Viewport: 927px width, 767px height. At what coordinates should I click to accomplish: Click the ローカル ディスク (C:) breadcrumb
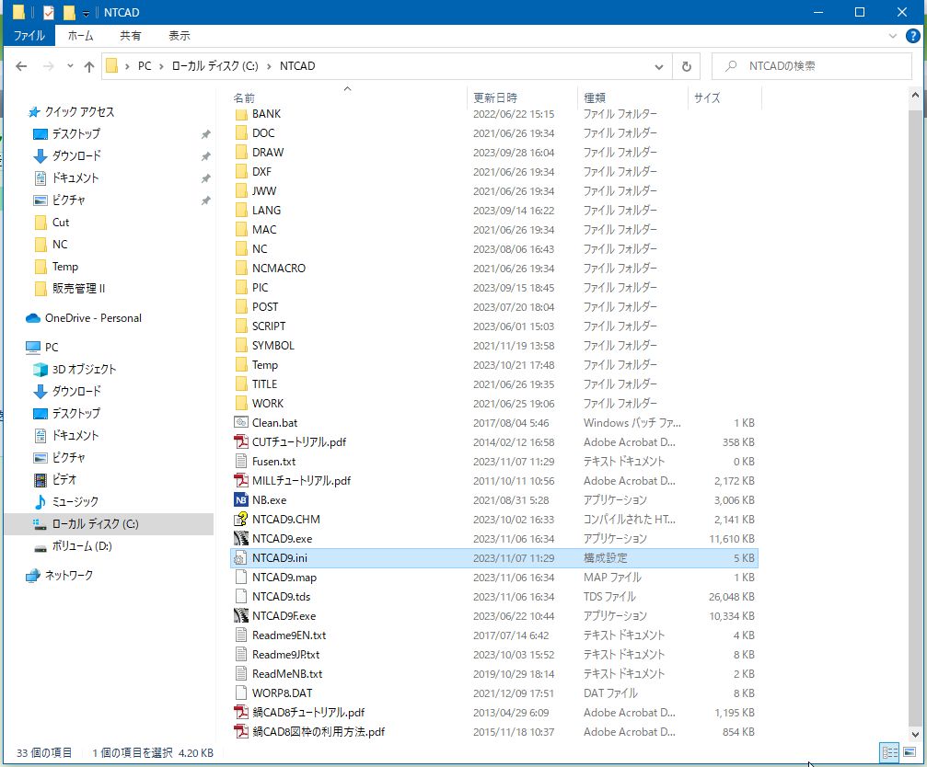point(214,66)
